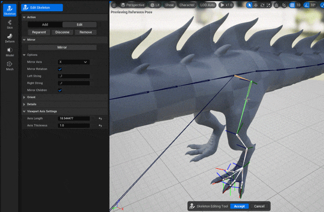The image size is (324, 212).
Task: Click the Axis Thickness value field
Action: [x=74, y=125]
